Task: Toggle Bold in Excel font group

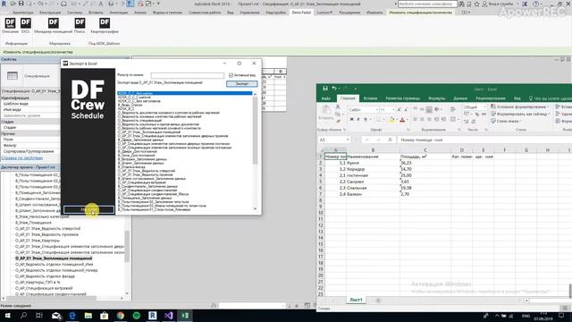Action: [351, 119]
